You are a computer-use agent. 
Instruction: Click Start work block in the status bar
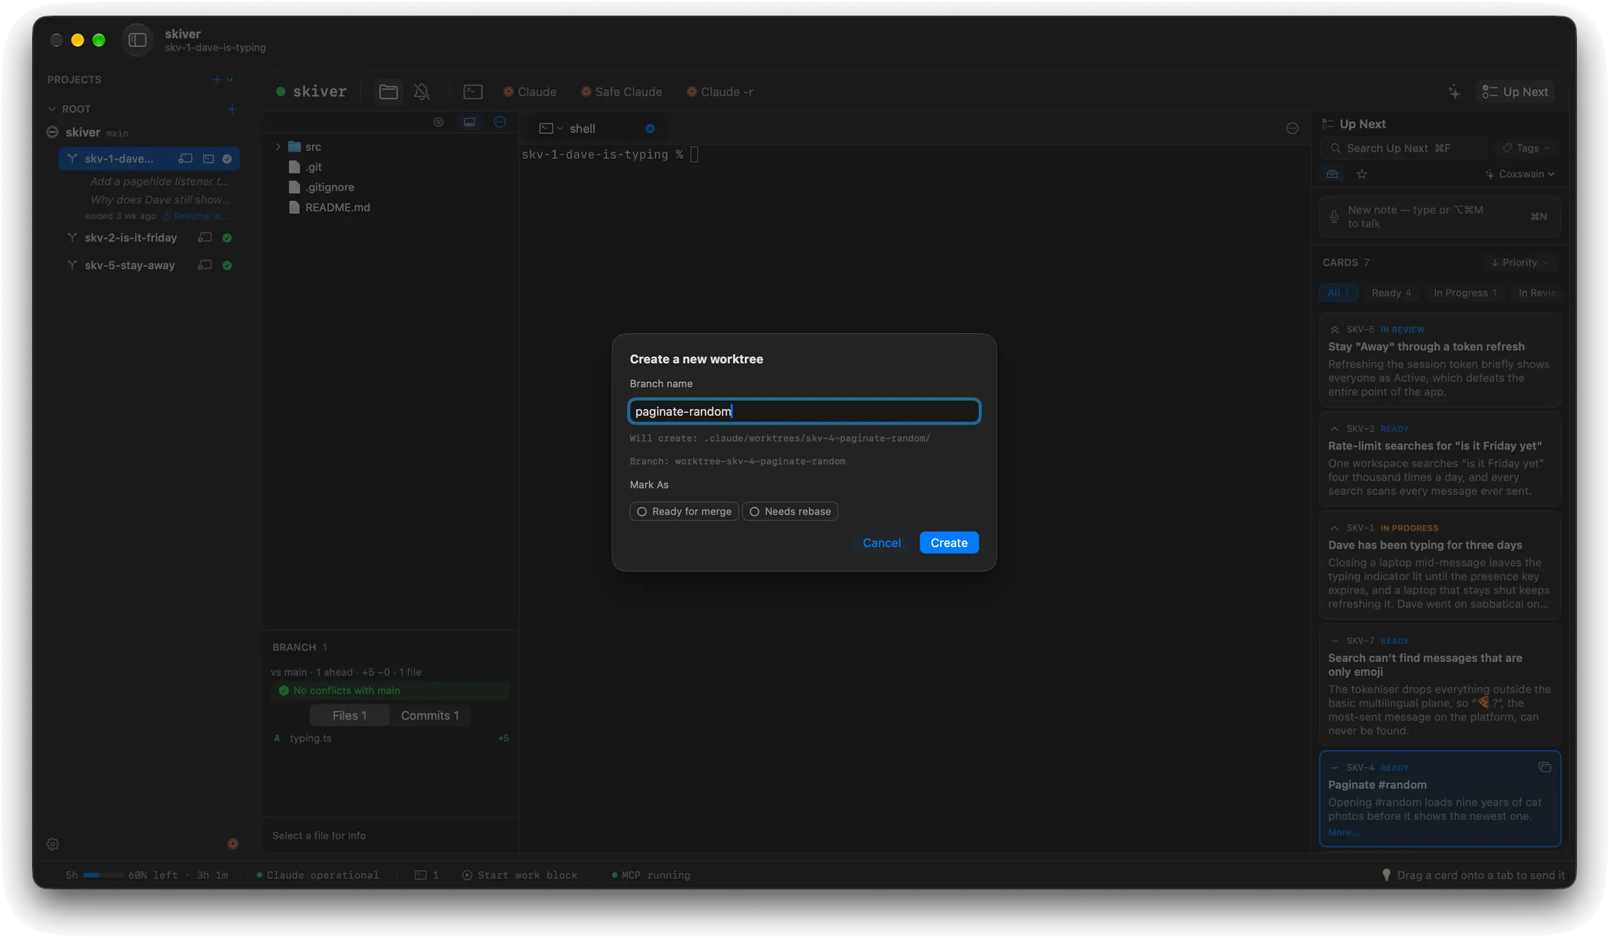point(520,875)
